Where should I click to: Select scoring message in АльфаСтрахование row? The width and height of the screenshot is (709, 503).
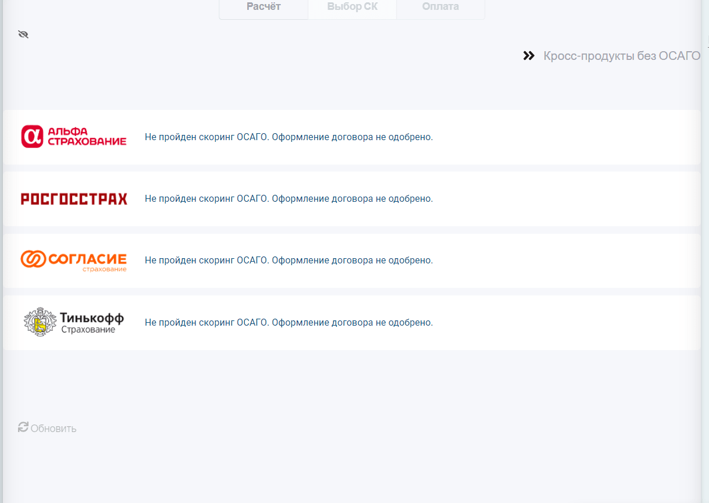[x=289, y=137]
